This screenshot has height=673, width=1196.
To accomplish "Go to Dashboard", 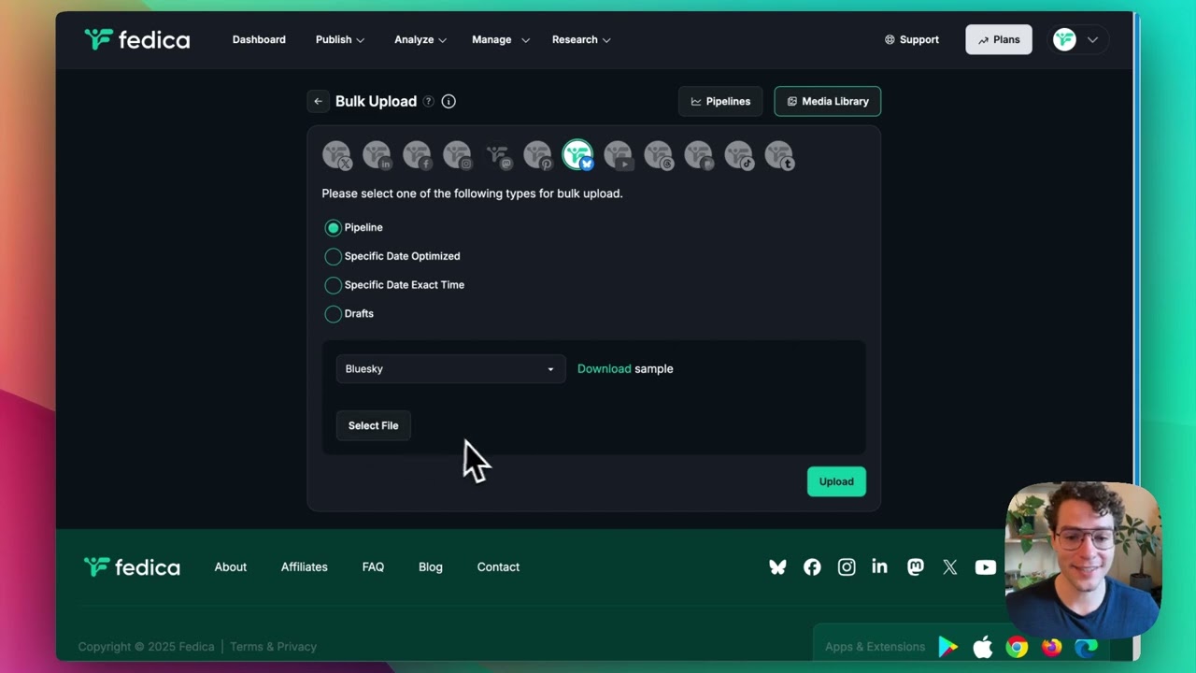I will 259,39.
